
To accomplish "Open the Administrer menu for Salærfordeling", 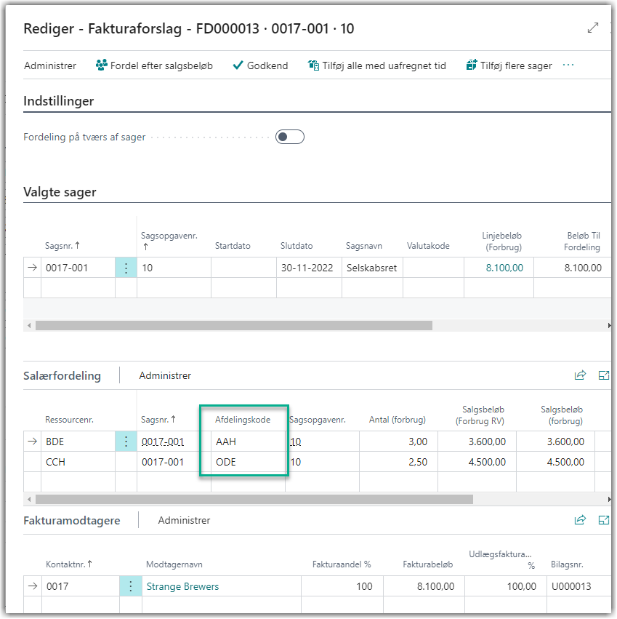I will click(x=165, y=375).
